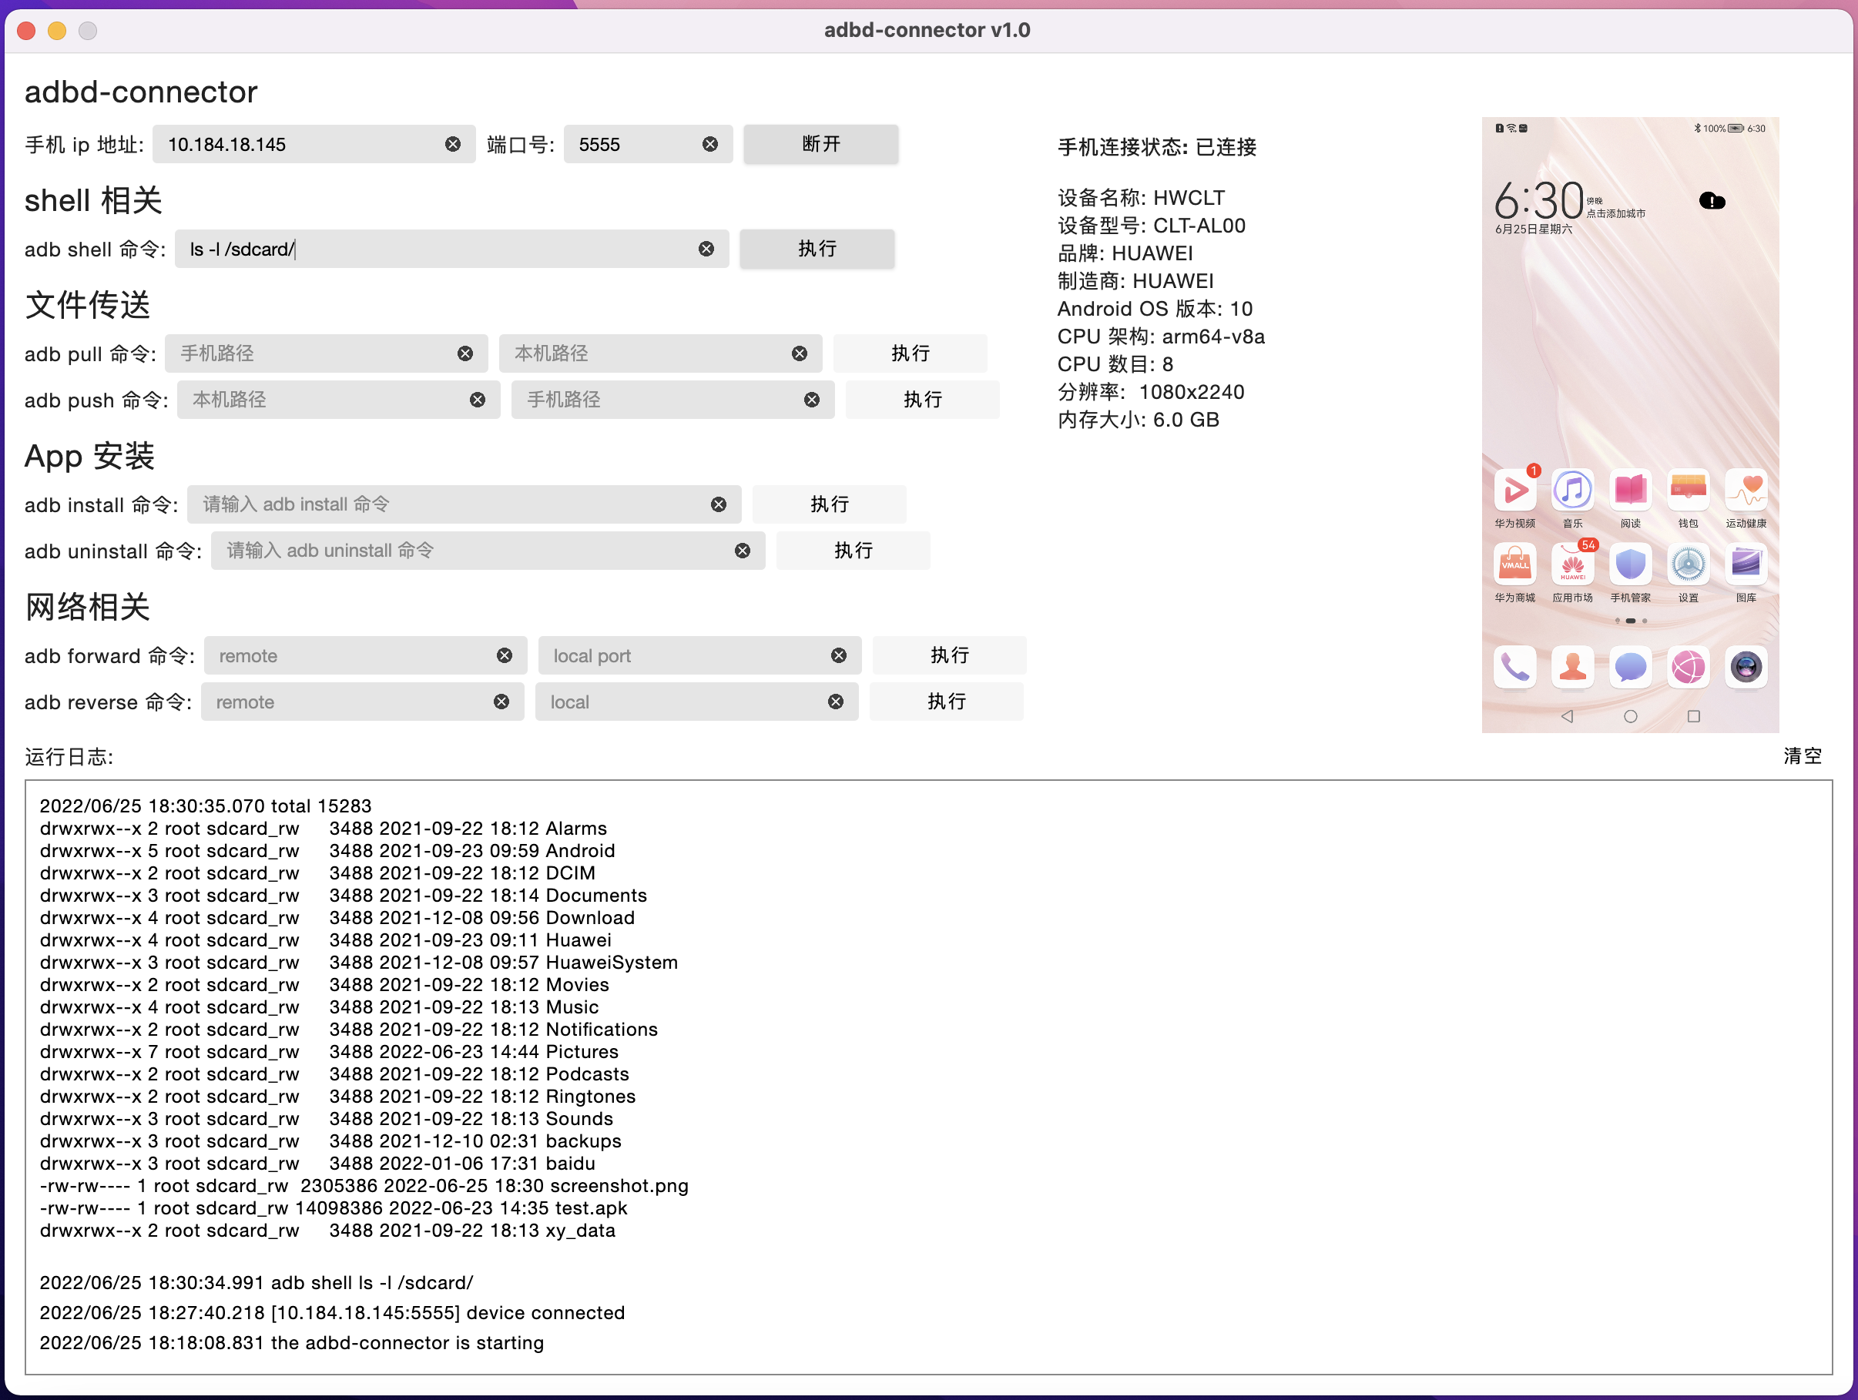1858x1400 pixels.
Task: Run the adb pull 执行 button
Action: point(910,353)
